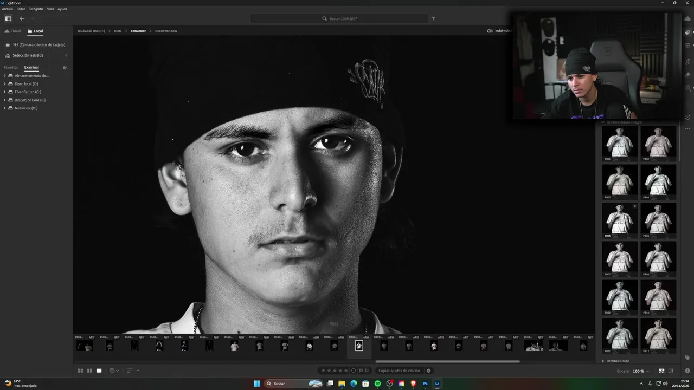
Task: Apply preset thumbnail PB01
Action: [x=620, y=144]
